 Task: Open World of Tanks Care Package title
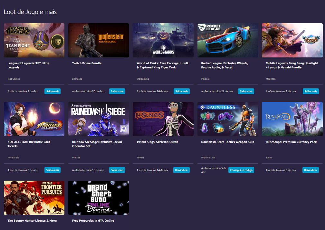tap(162, 65)
